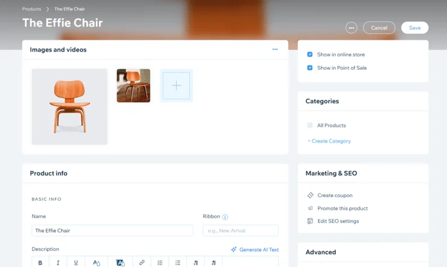
Task: Click the Advanced section heading
Action: tap(321, 252)
